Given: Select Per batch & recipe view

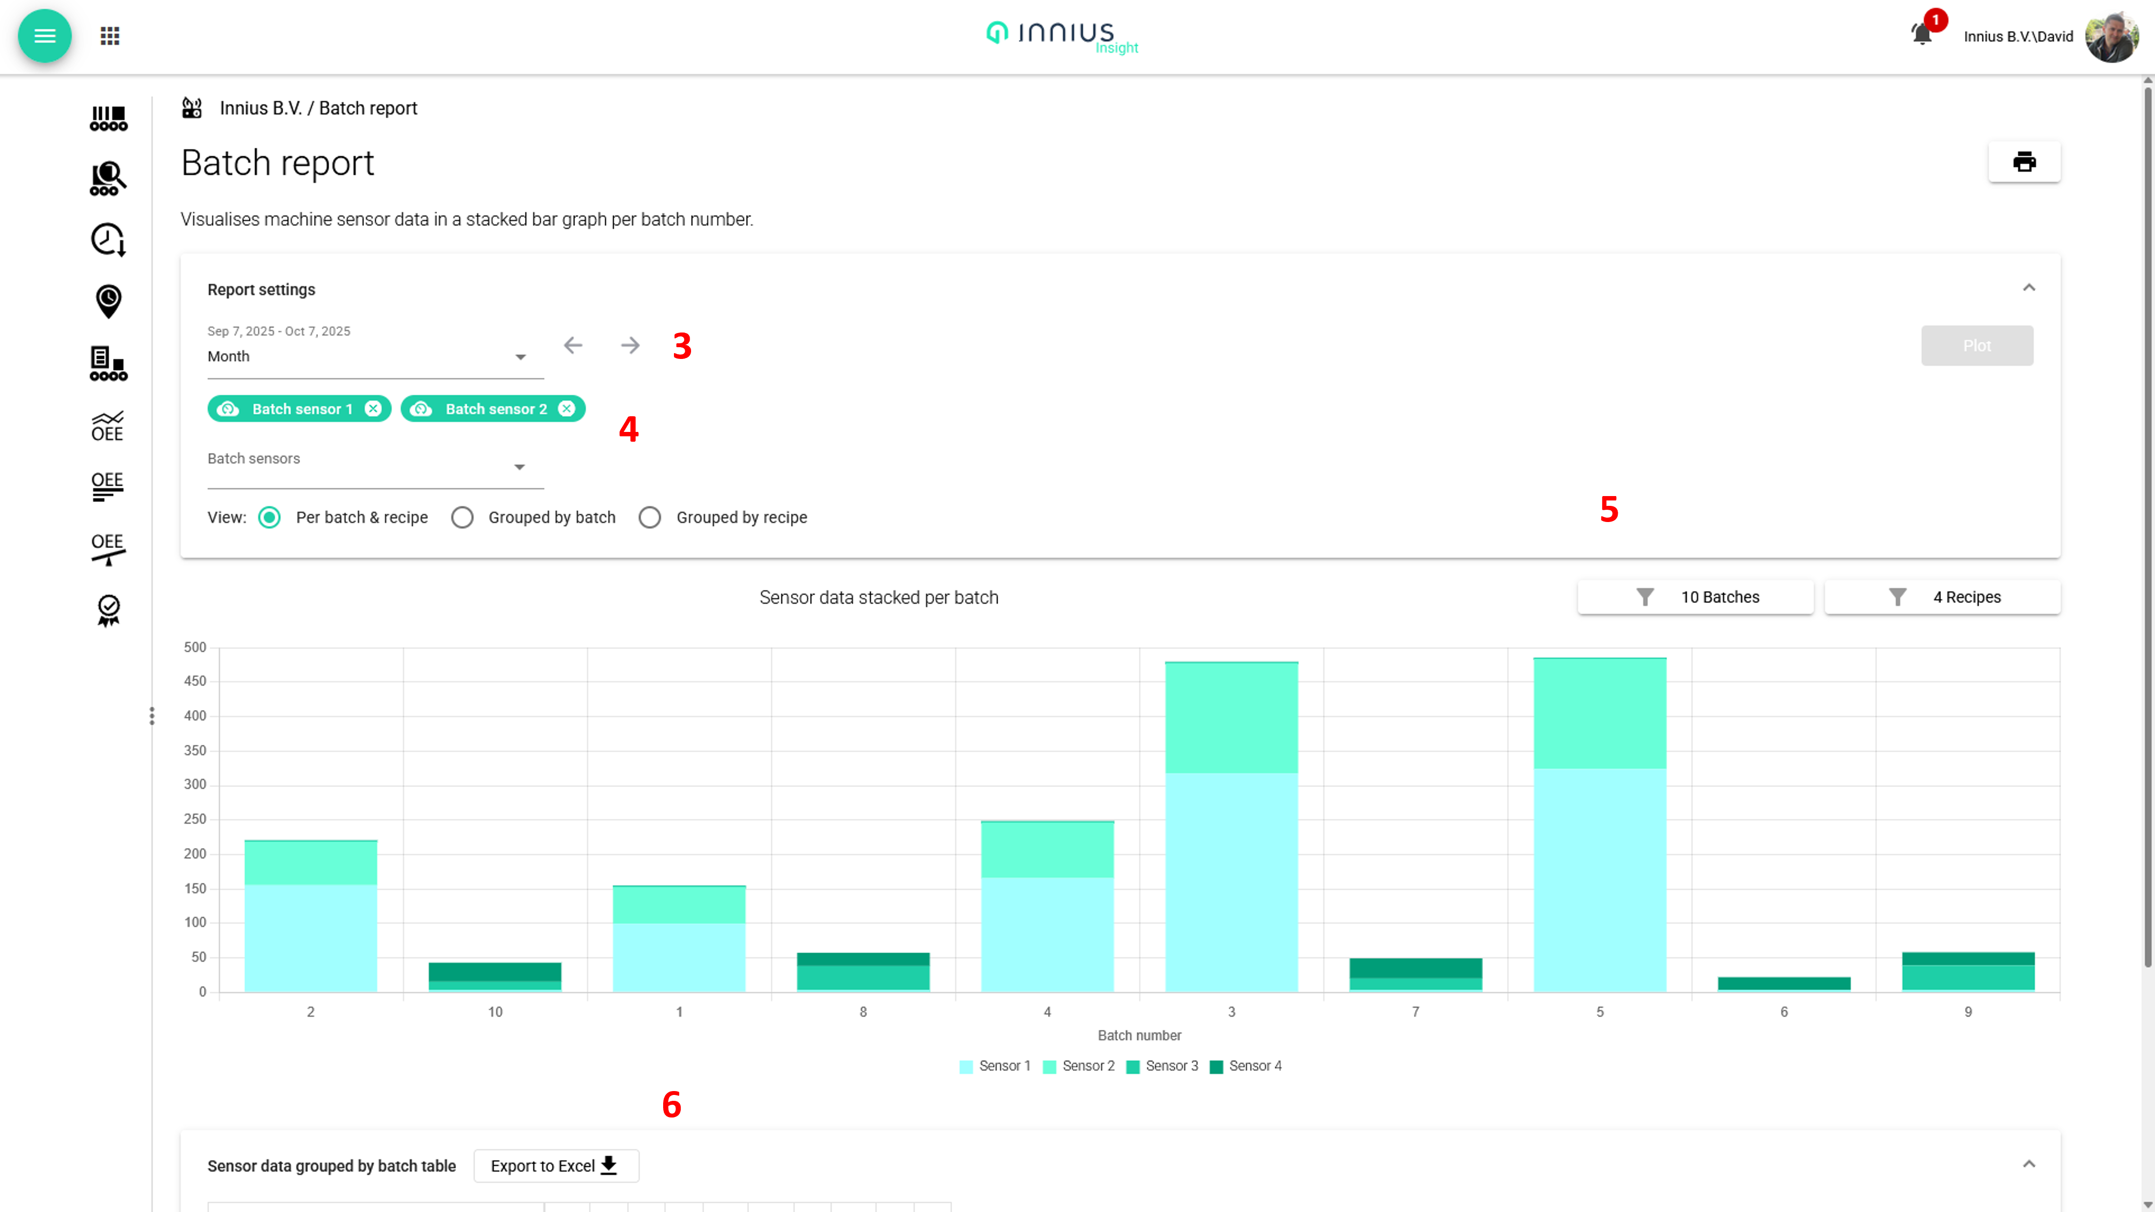Looking at the screenshot, I should coord(269,518).
